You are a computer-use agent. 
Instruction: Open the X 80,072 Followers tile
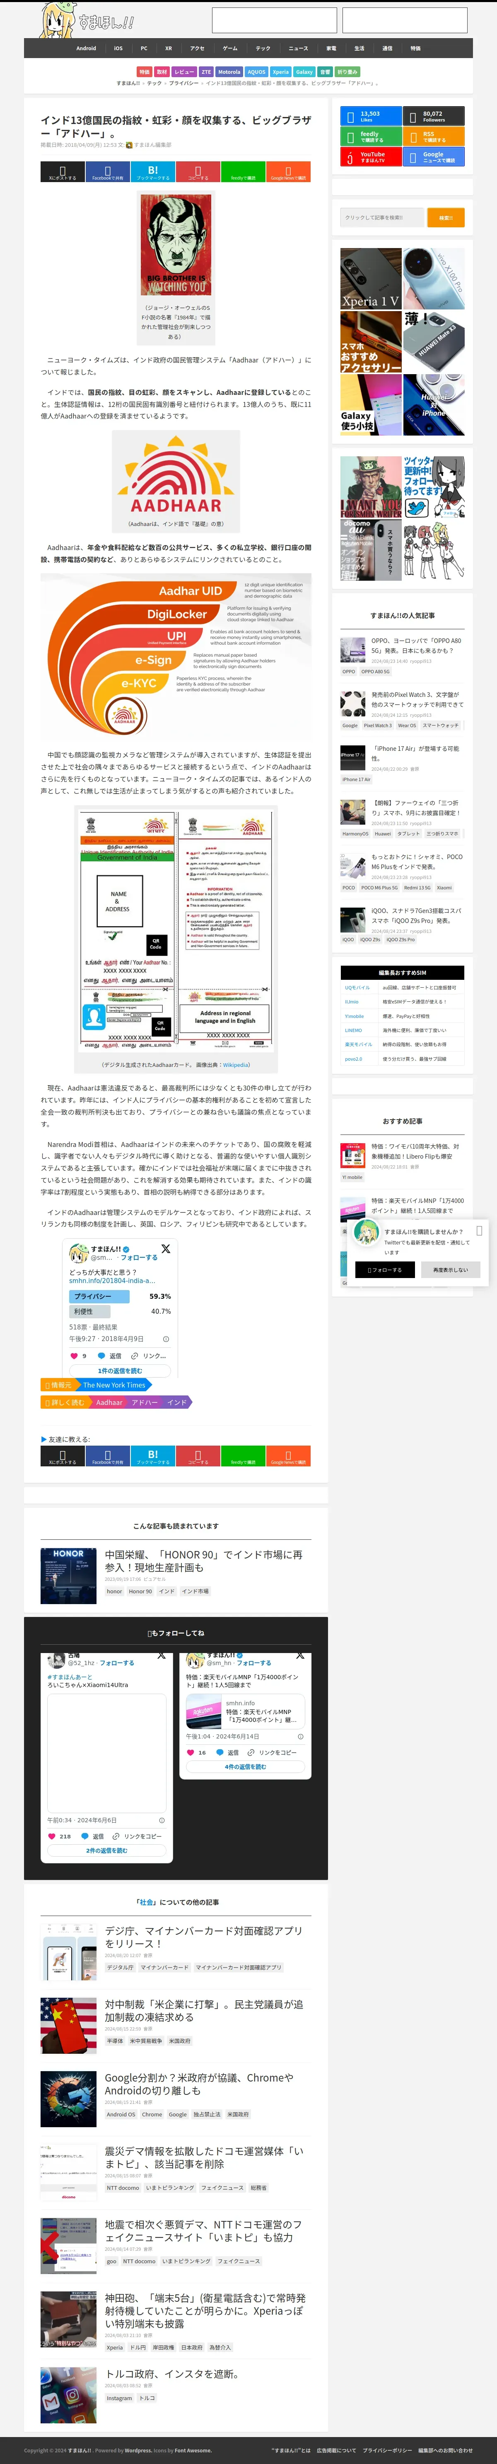pos(434,116)
